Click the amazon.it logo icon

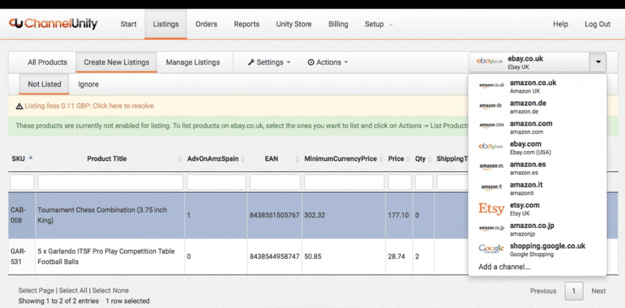coord(491,187)
